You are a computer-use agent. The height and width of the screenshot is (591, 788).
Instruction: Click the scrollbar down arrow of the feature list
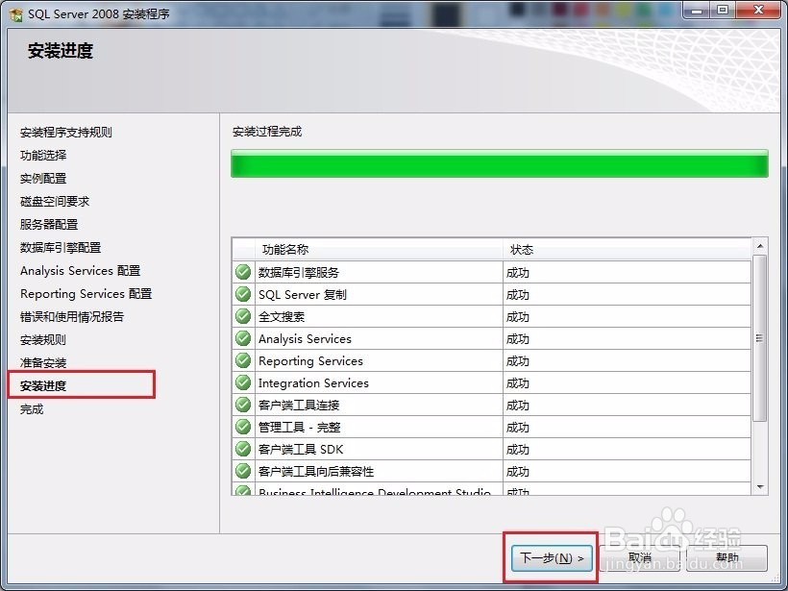[x=762, y=486]
